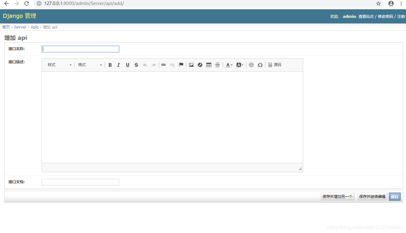Screen dimensions: 406x233
Task: Toggle strikethrough formatting in editor toolbar
Action: (x=136, y=65)
